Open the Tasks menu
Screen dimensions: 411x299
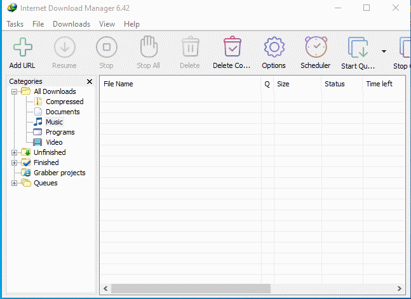click(x=15, y=24)
